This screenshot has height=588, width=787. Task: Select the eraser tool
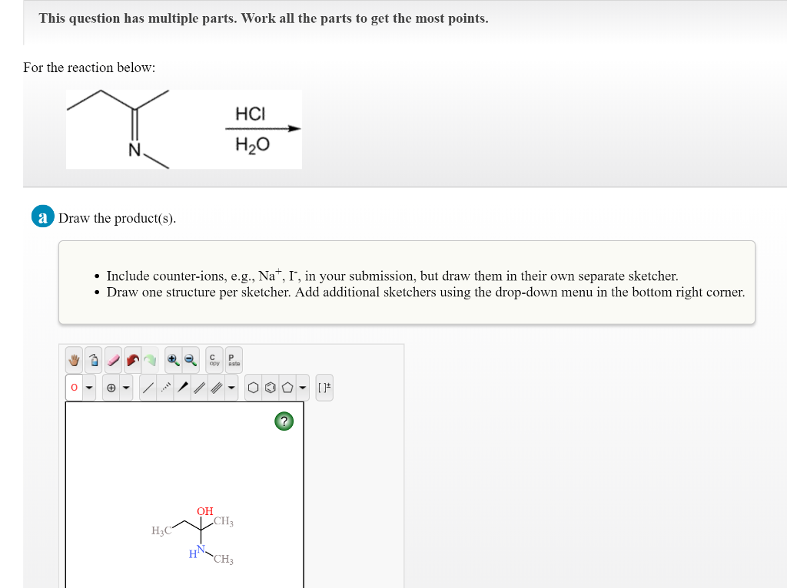pyautogui.click(x=113, y=359)
